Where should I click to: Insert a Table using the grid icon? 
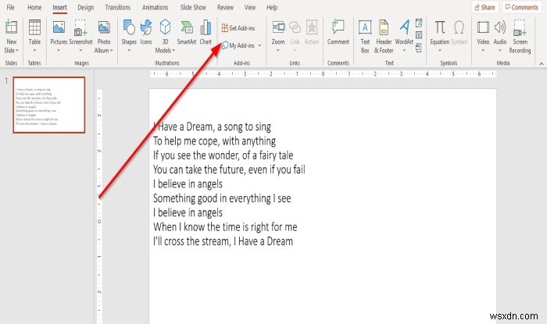[x=34, y=27]
